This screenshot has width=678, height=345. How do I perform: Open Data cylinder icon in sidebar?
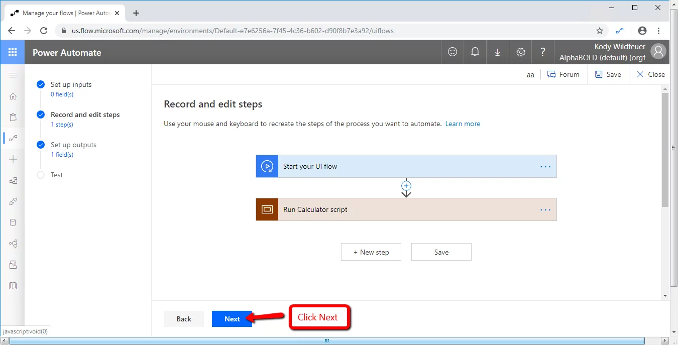[x=13, y=222]
